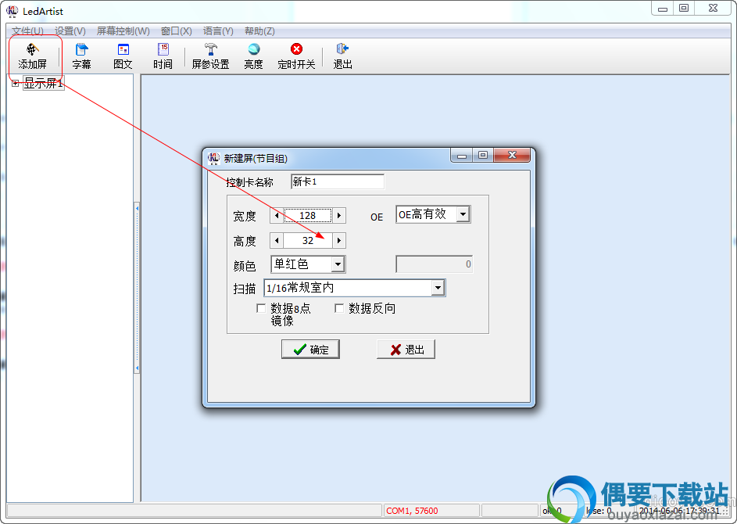Open the OE高有效 dropdown

[463, 214]
